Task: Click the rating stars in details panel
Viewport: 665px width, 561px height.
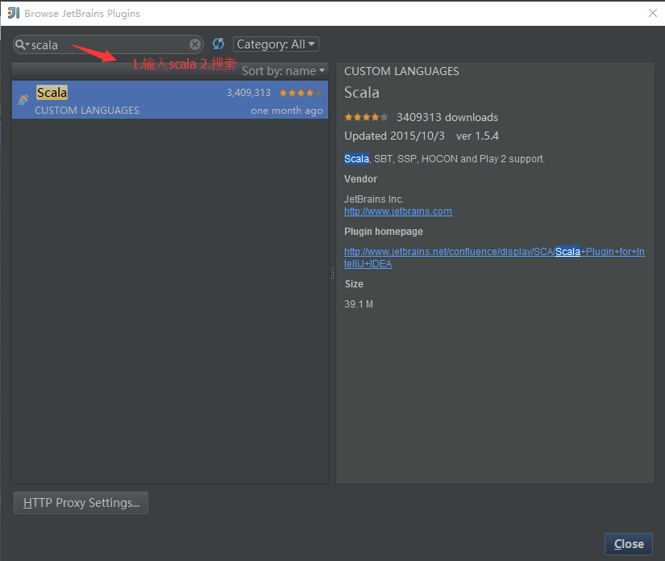Action: click(x=366, y=117)
